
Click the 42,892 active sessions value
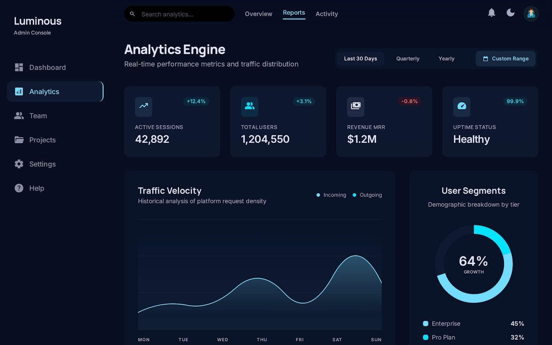pos(152,139)
